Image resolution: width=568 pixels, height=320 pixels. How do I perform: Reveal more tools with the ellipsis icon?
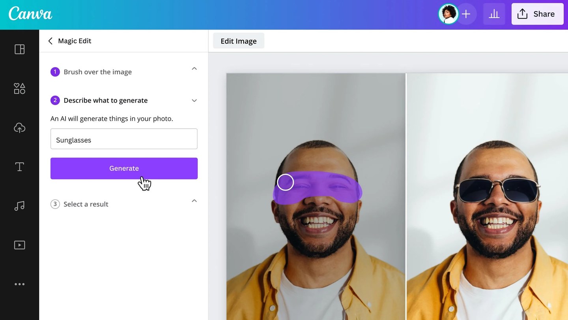coord(19,284)
